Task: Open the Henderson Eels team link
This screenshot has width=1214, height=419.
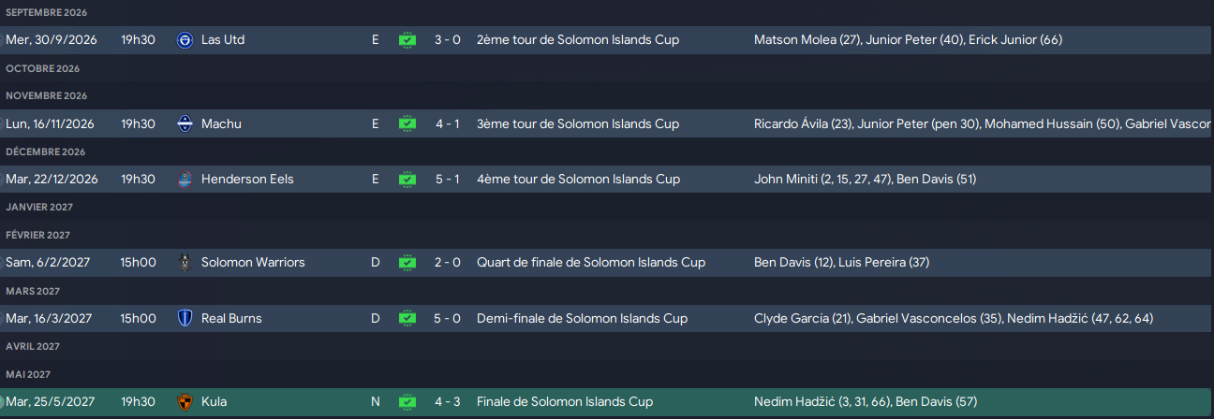Action: tap(247, 179)
